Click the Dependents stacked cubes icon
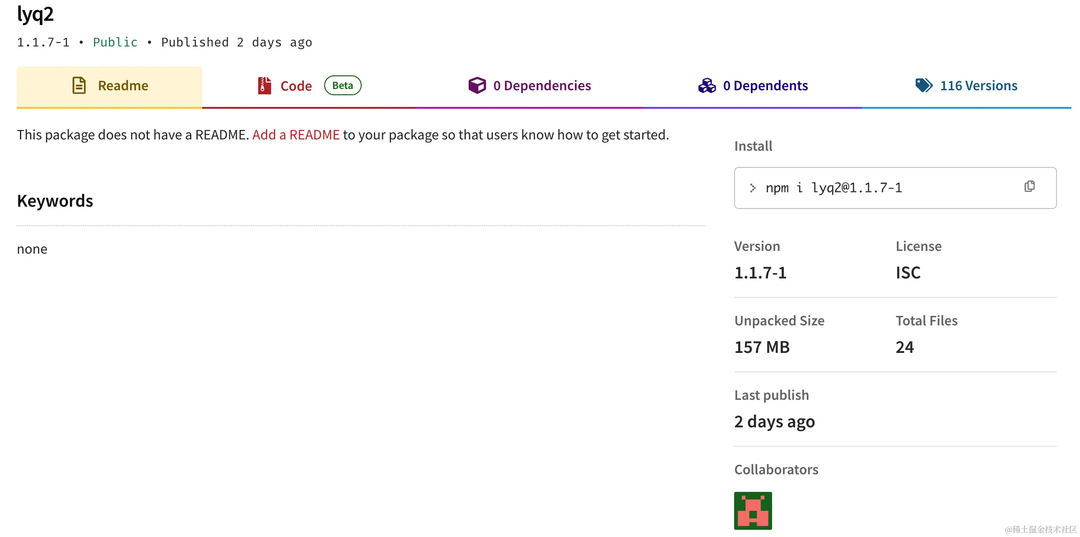This screenshot has height=537, width=1080. point(707,85)
